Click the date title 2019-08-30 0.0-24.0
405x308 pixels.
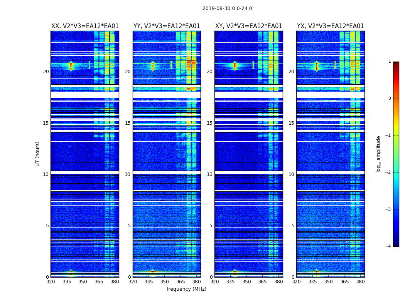[227, 8]
